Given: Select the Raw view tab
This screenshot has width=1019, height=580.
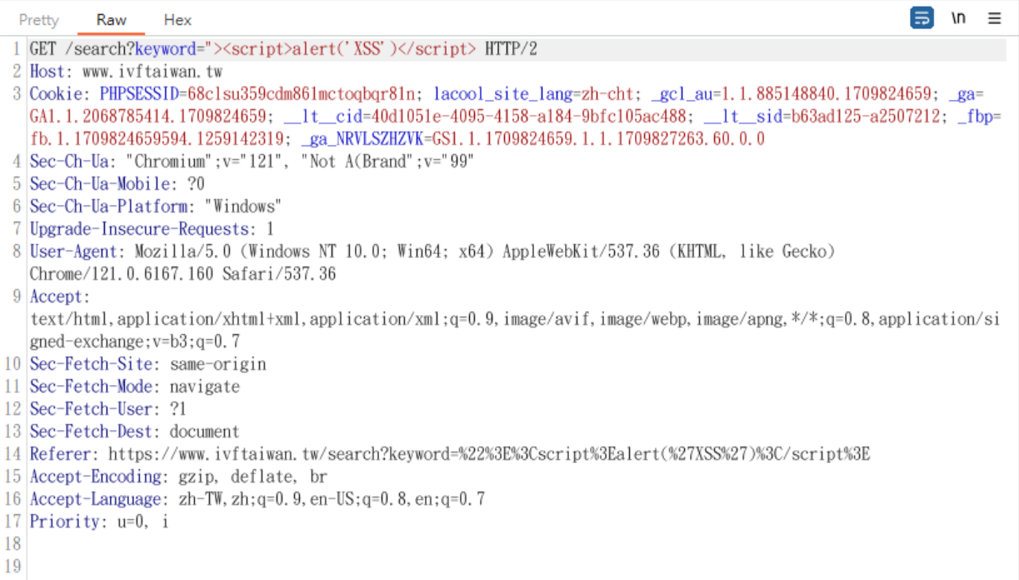Looking at the screenshot, I should point(112,19).
